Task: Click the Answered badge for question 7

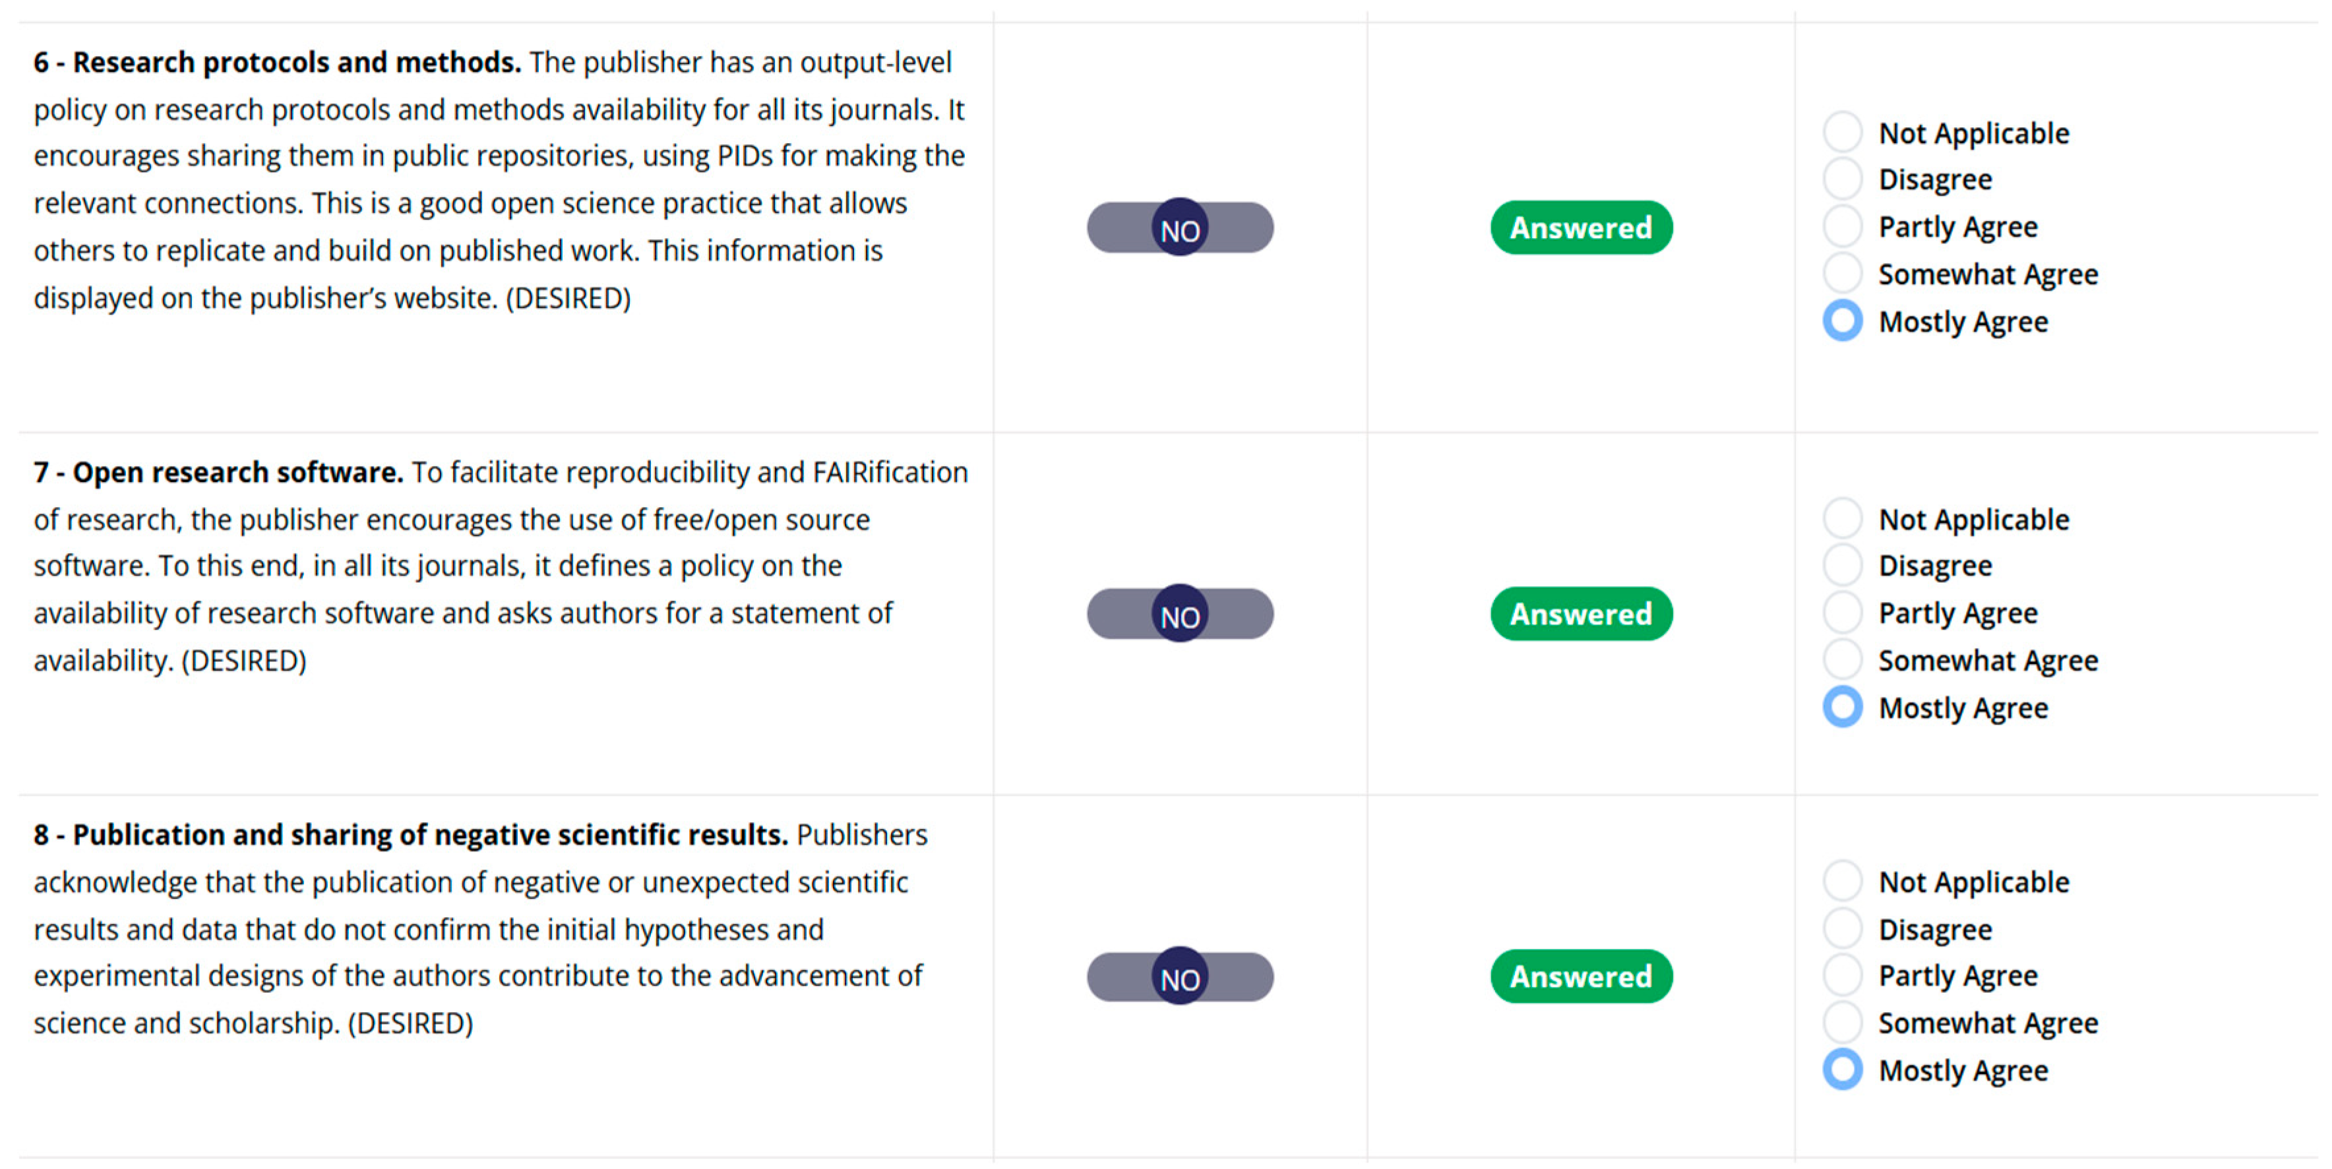Action: click(1581, 614)
